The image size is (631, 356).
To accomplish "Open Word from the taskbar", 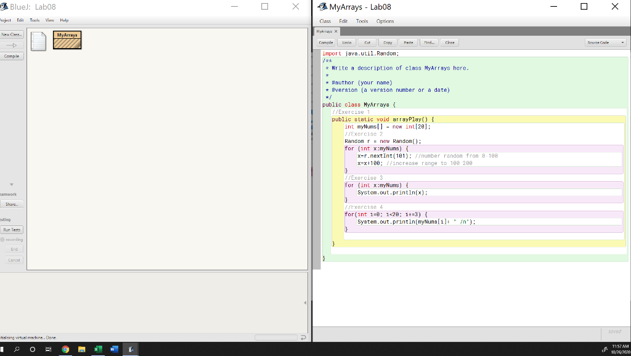I will point(114,349).
